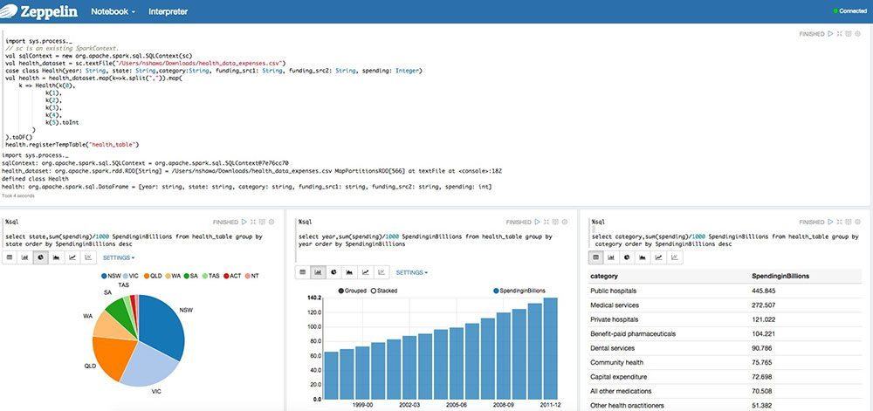Select the Grouped bar mode

352,291
